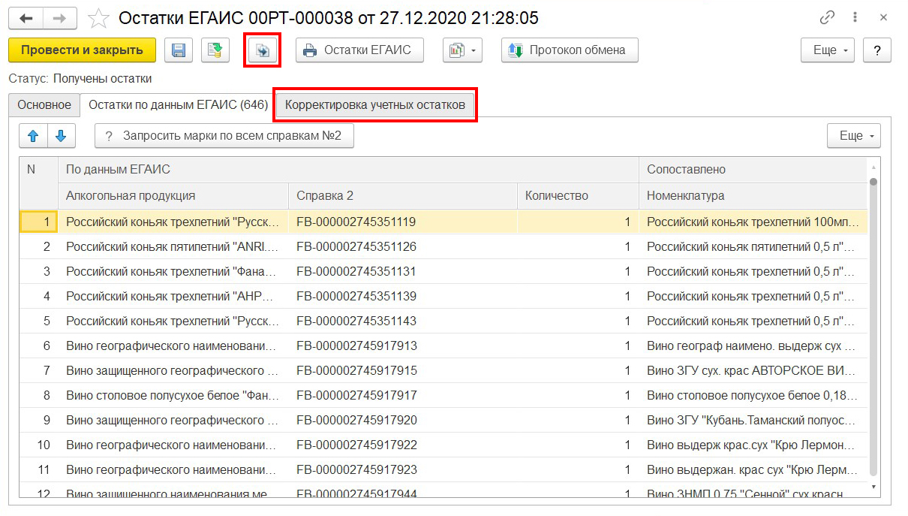This screenshot has height=516, width=908.
Task: Expand the top Еще menu
Action: tap(828, 50)
